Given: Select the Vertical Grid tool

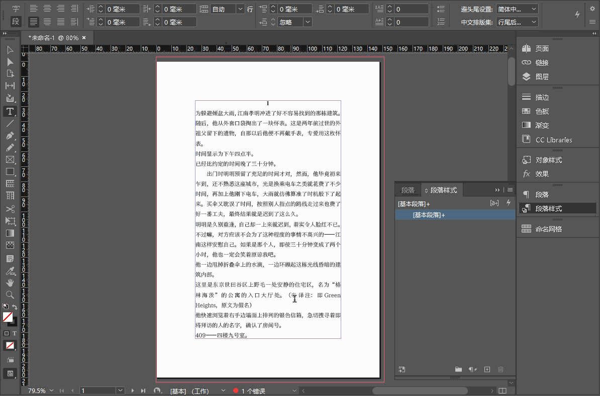Looking at the screenshot, I should (x=10, y=196).
